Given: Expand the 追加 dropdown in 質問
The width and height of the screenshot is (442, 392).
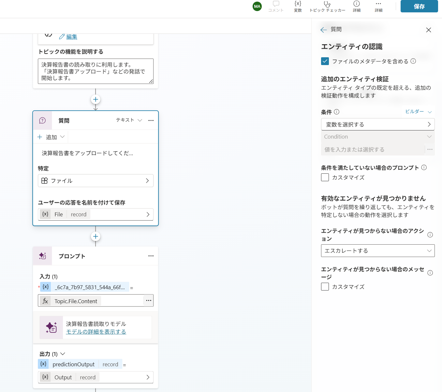Looking at the screenshot, I should point(51,137).
